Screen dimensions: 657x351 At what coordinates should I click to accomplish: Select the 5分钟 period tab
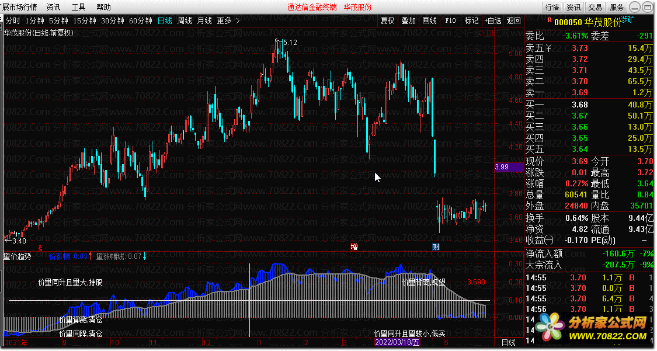point(58,20)
